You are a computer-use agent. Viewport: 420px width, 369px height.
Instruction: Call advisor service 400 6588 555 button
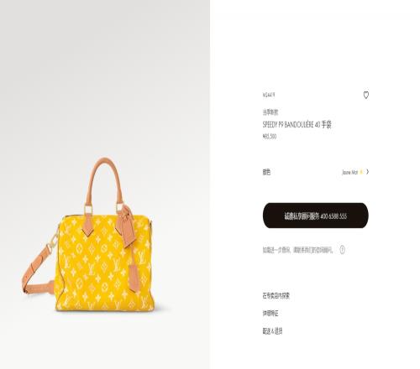pyautogui.click(x=315, y=216)
